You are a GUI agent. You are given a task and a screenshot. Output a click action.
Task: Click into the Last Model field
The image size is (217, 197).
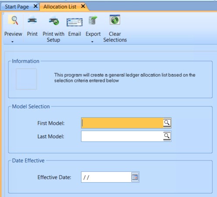pyautogui.click(x=122, y=136)
